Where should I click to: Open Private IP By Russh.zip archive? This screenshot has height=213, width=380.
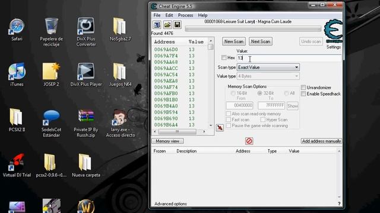pos(86,123)
